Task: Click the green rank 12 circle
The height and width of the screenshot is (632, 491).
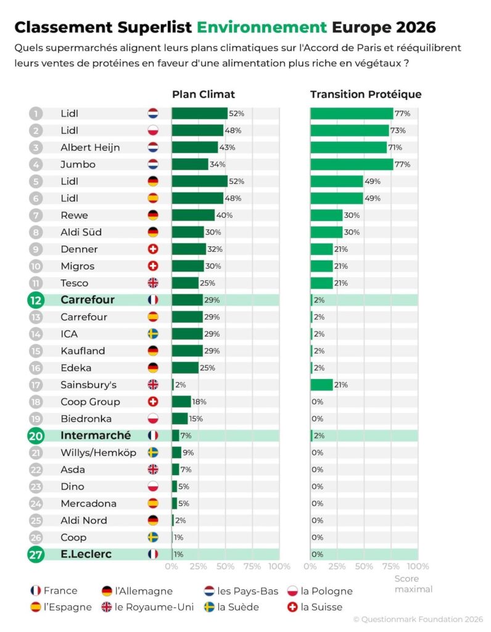Action: click(x=36, y=300)
